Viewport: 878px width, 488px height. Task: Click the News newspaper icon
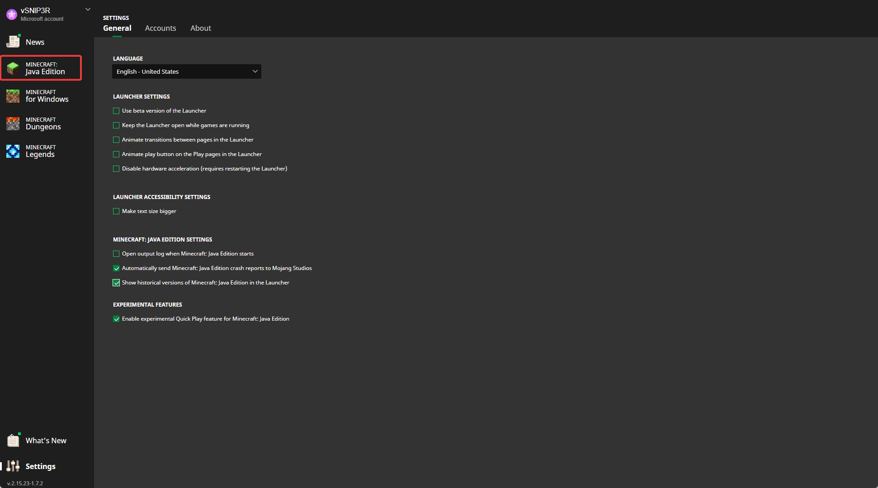(x=13, y=42)
